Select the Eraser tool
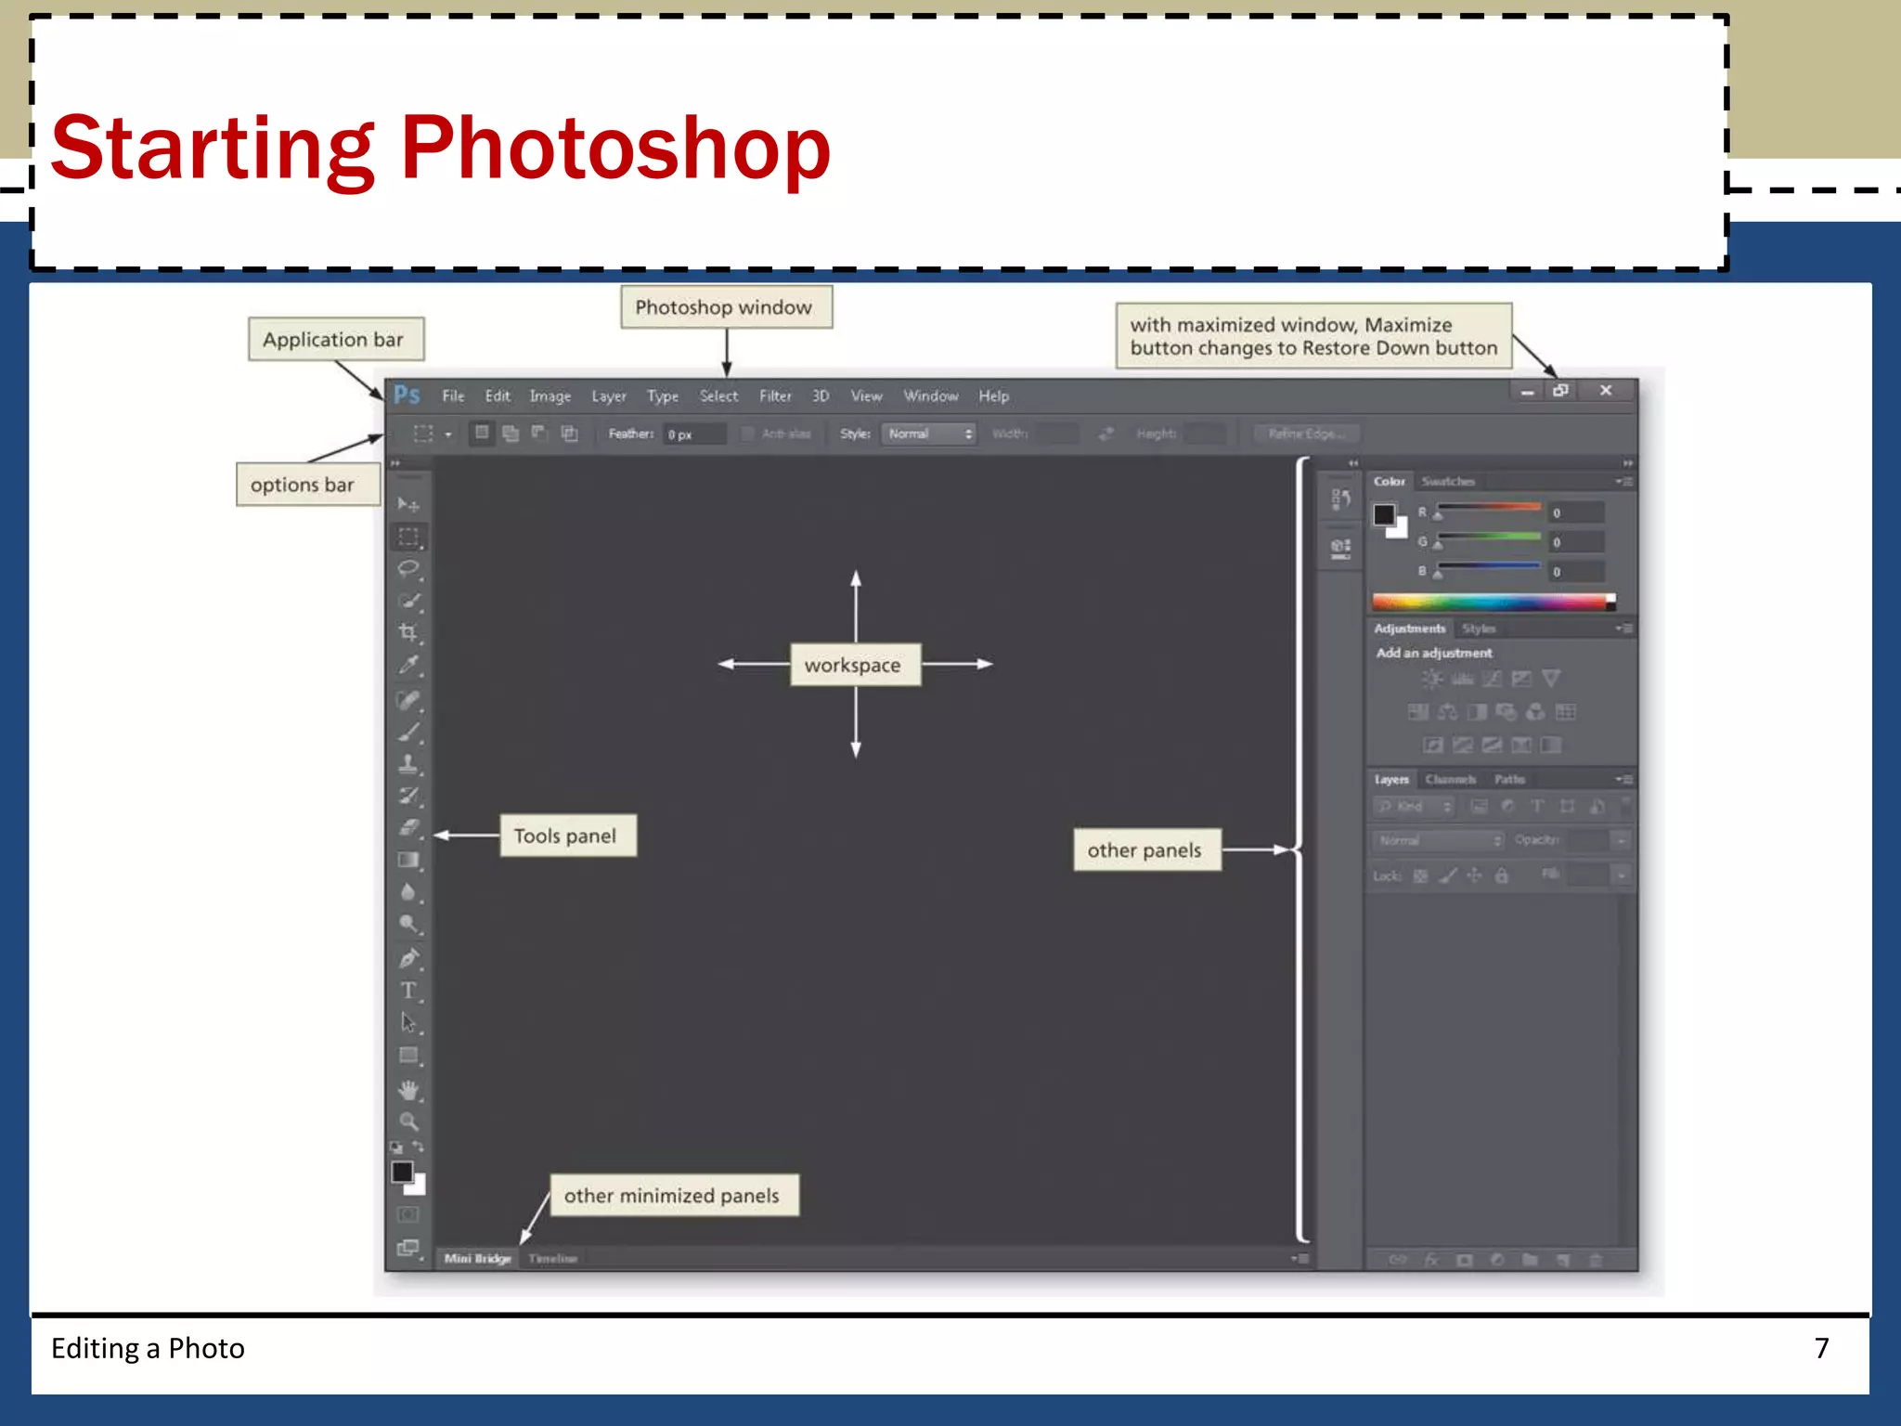 [x=408, y=827]
